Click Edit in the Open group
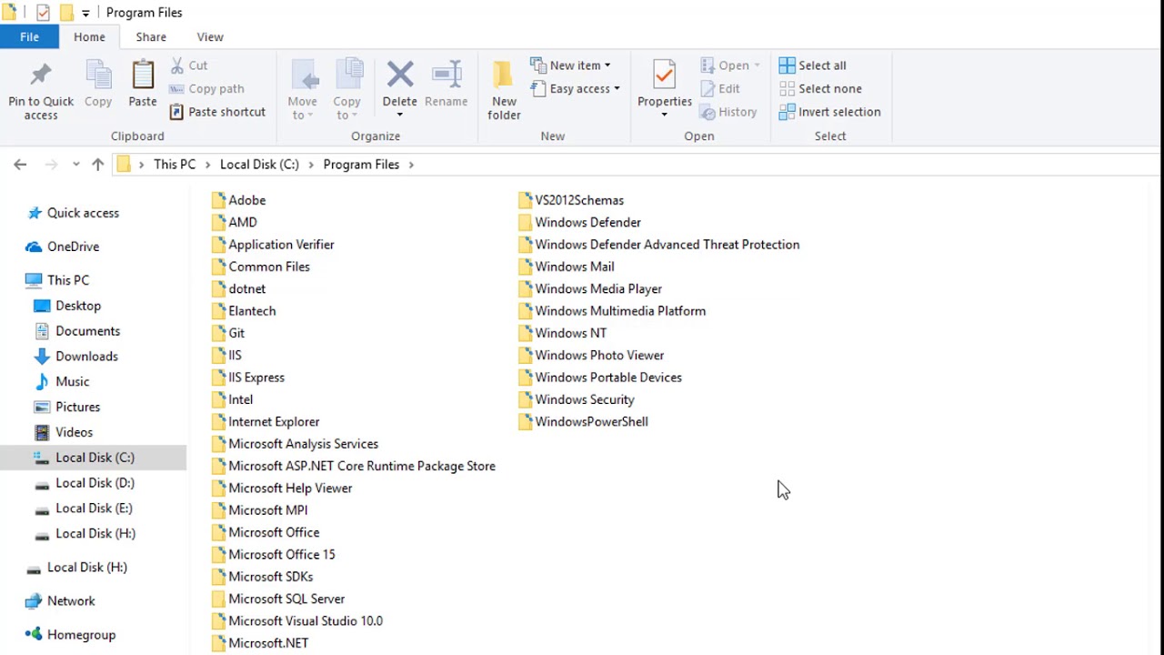 tap(720, 88)
